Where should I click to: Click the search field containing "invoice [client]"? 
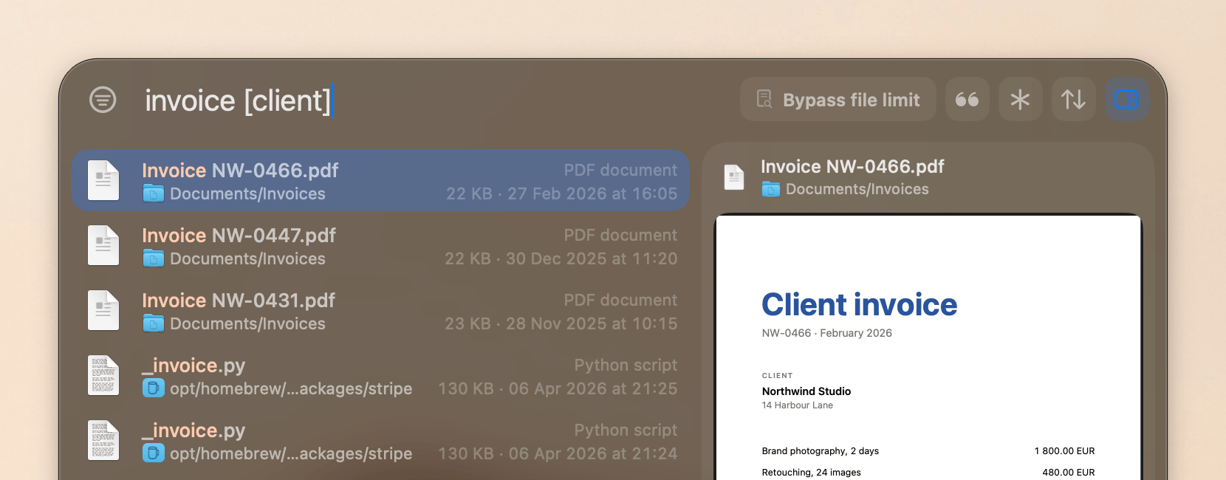(436, 100)
